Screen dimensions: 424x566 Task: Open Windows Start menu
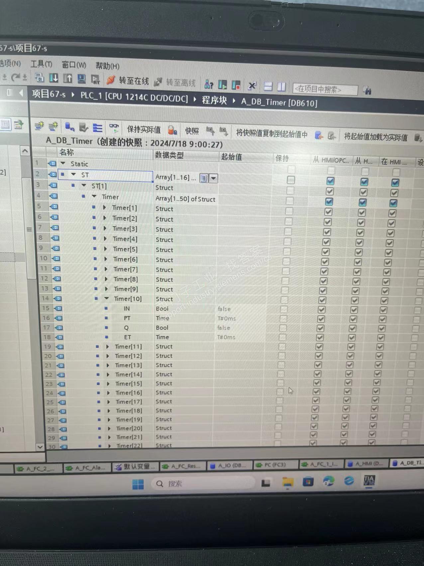point(138,484)
